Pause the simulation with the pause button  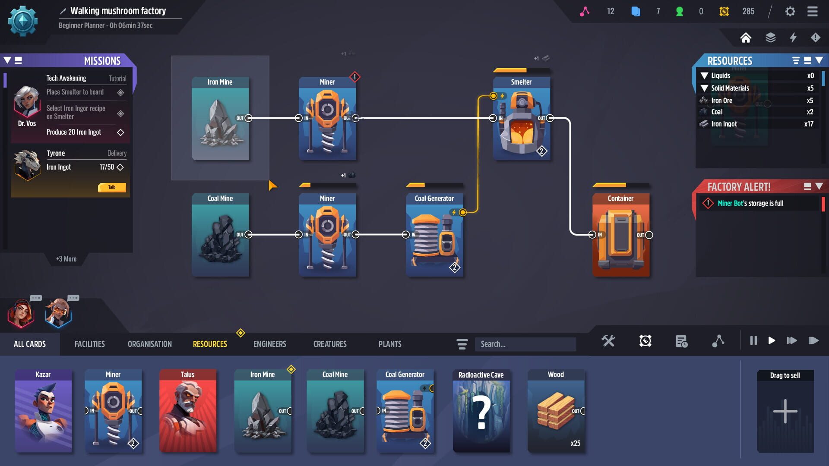pos(753,340)
